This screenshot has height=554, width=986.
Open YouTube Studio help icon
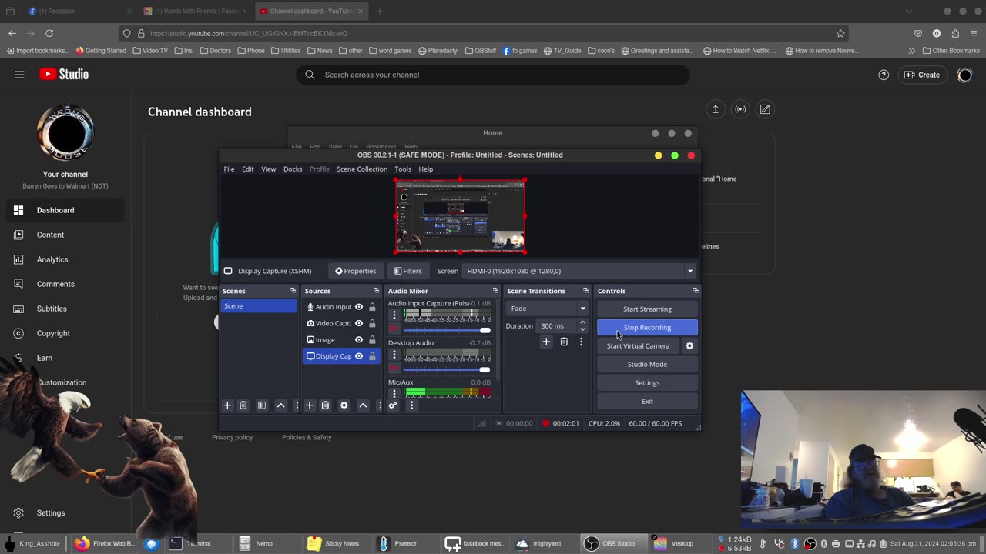884,75
